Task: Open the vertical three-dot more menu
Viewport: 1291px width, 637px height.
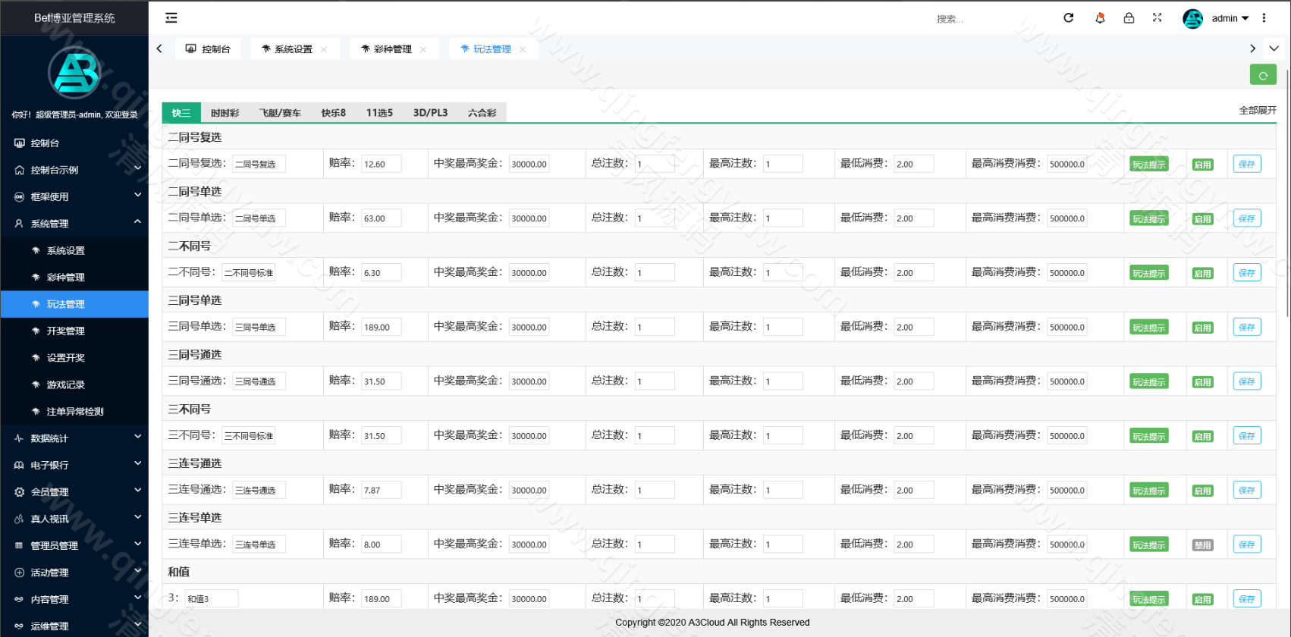Action: tap(1264, 17)
